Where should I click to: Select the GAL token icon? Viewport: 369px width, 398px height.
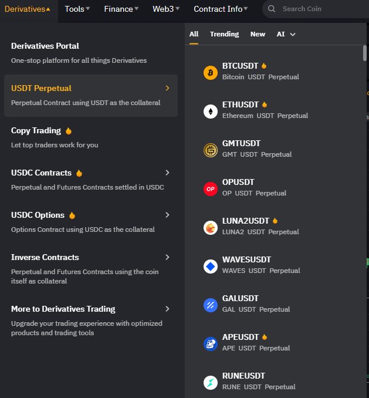coord(211,305)
